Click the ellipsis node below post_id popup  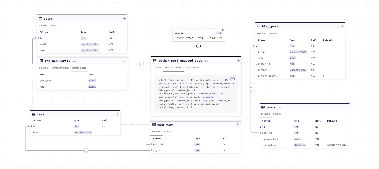click(x=198, y=46)
